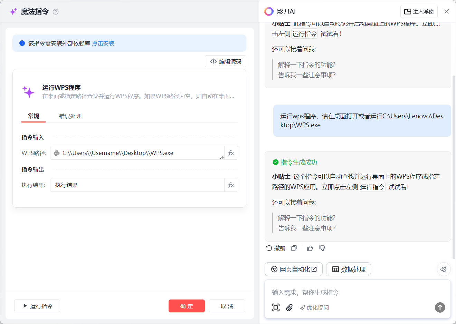
Task: Click lower suggestion 告诉我一些注意事项?
Action: tap(307, 228)
